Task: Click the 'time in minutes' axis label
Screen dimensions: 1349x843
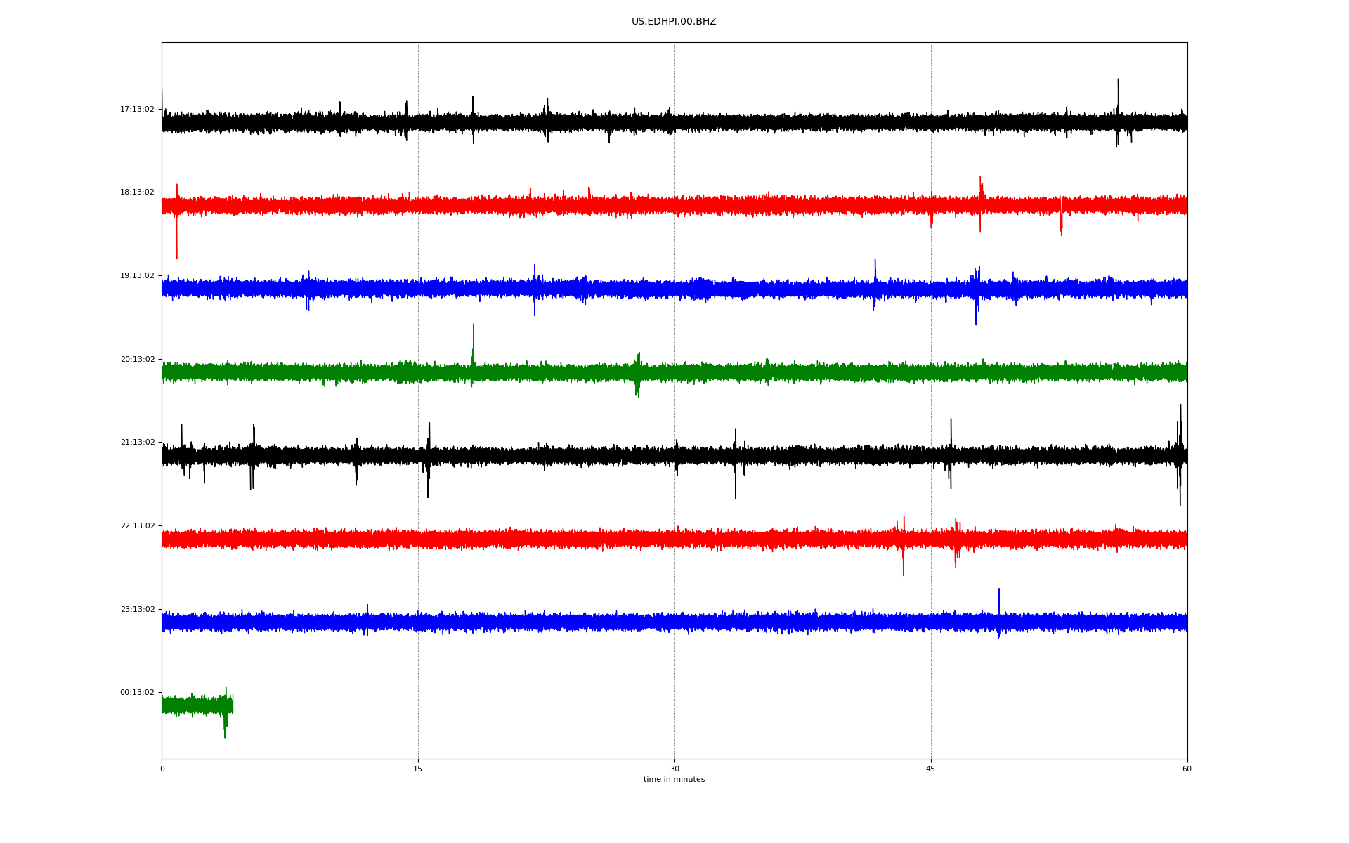Action: click(x=674, y=779)
